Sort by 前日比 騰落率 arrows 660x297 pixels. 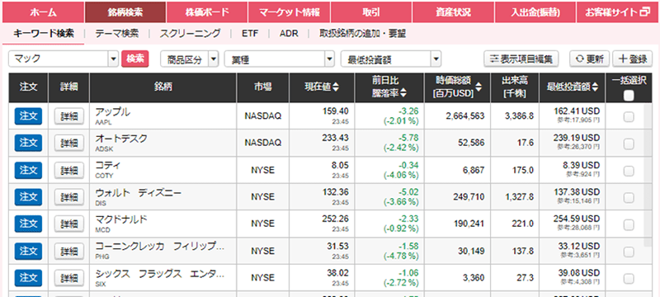pos(403,93)
